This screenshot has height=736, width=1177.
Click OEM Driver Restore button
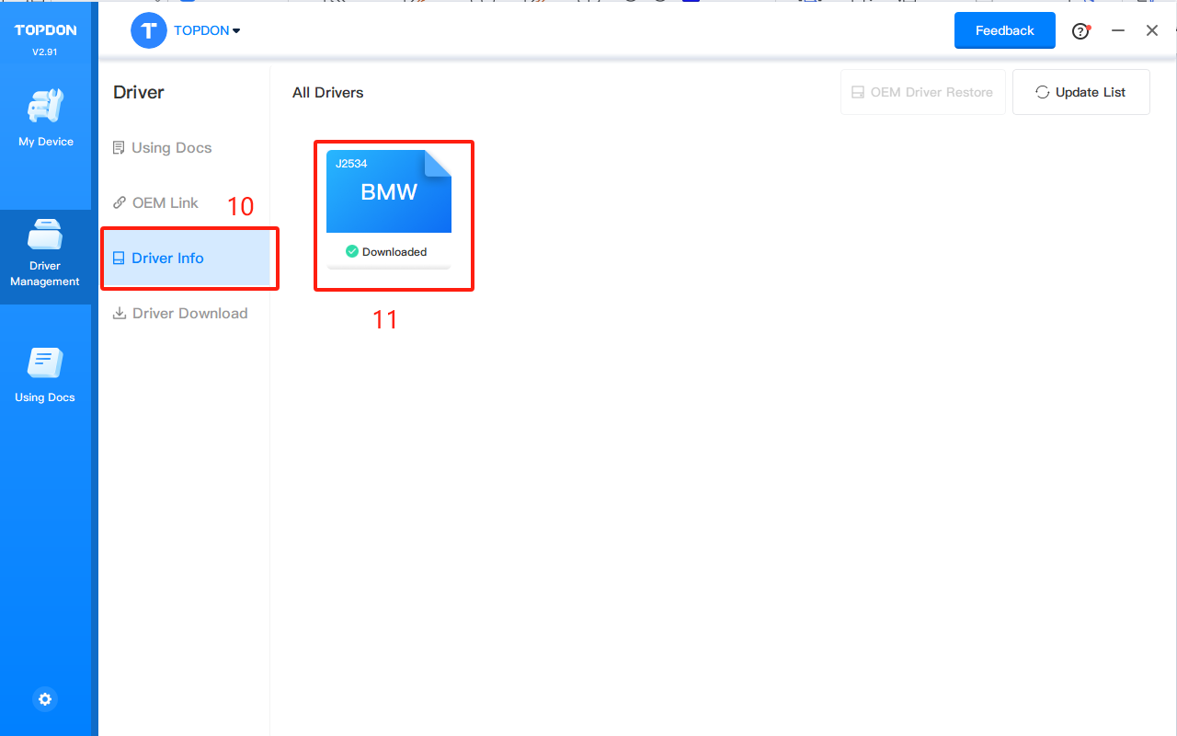coord(923,92)
